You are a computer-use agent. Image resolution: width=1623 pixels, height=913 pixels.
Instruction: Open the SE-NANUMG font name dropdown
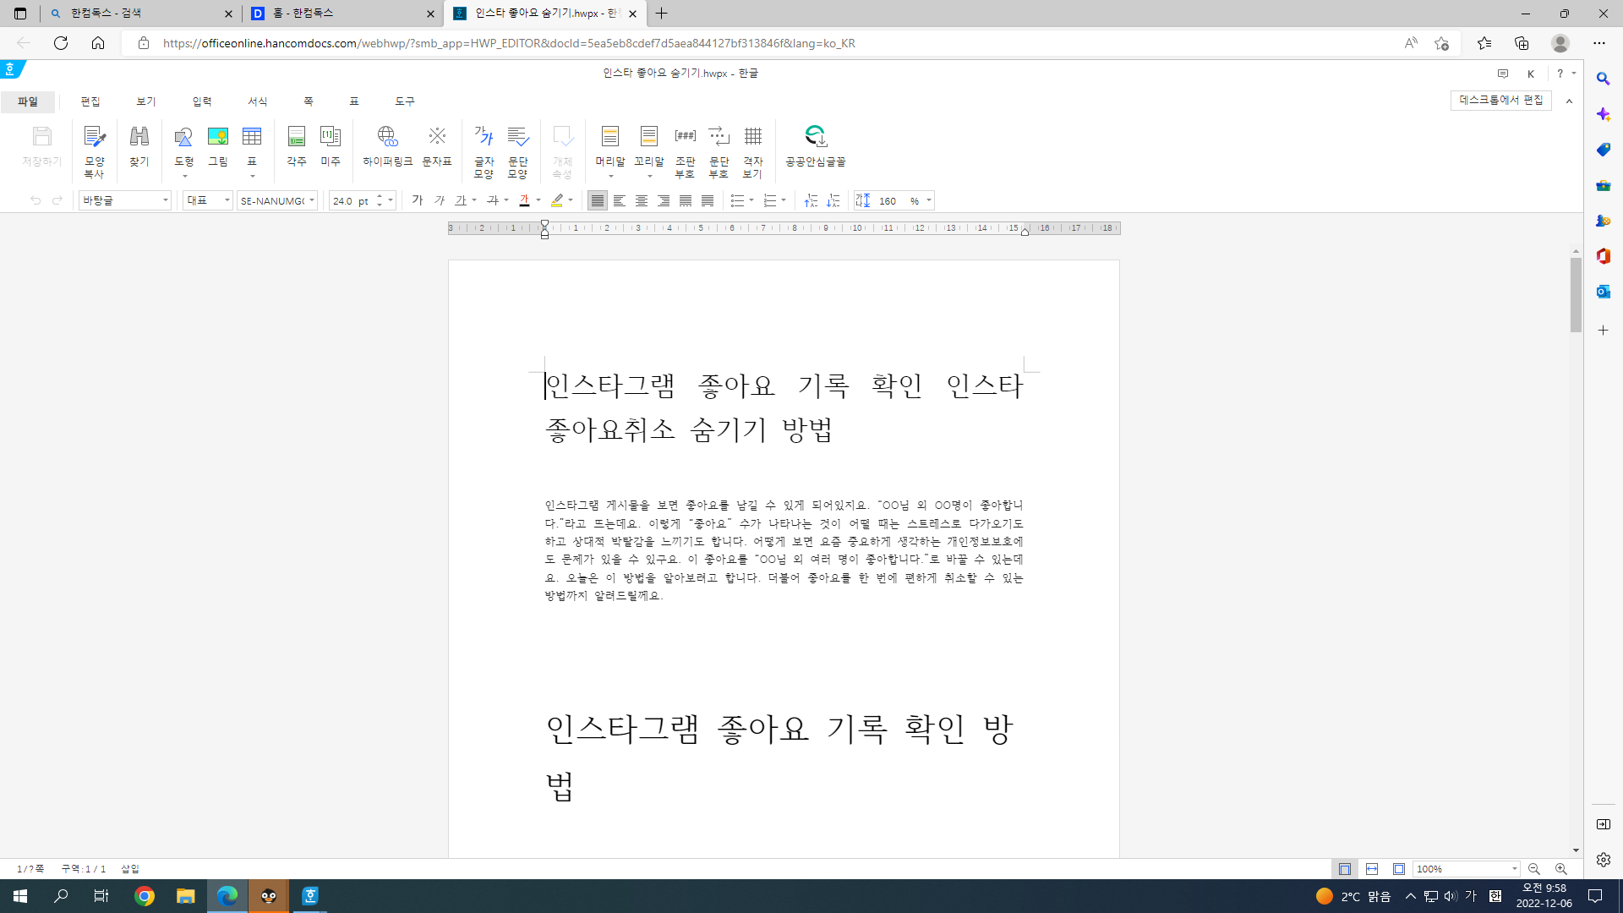(312, 200)
